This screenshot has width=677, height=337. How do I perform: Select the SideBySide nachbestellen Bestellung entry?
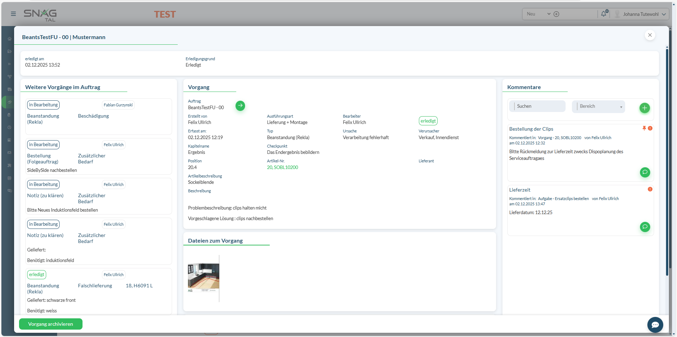[98, 157]
